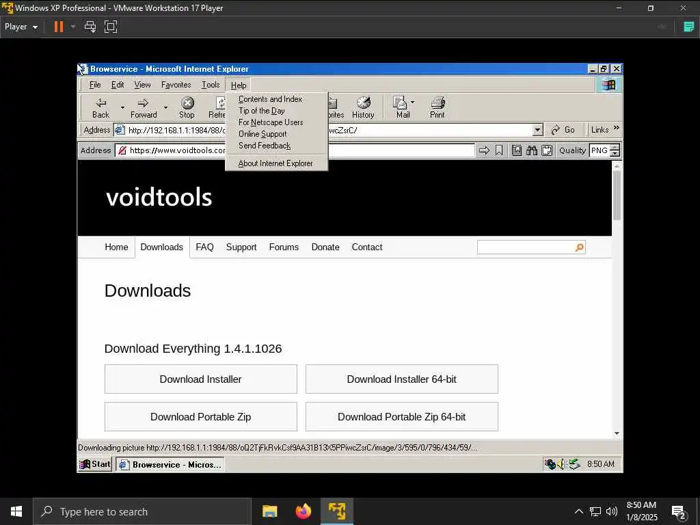This screenshot has height=525, width=700.
Task: Click the bookmark ribbon icon
Action: coord(499,150)
